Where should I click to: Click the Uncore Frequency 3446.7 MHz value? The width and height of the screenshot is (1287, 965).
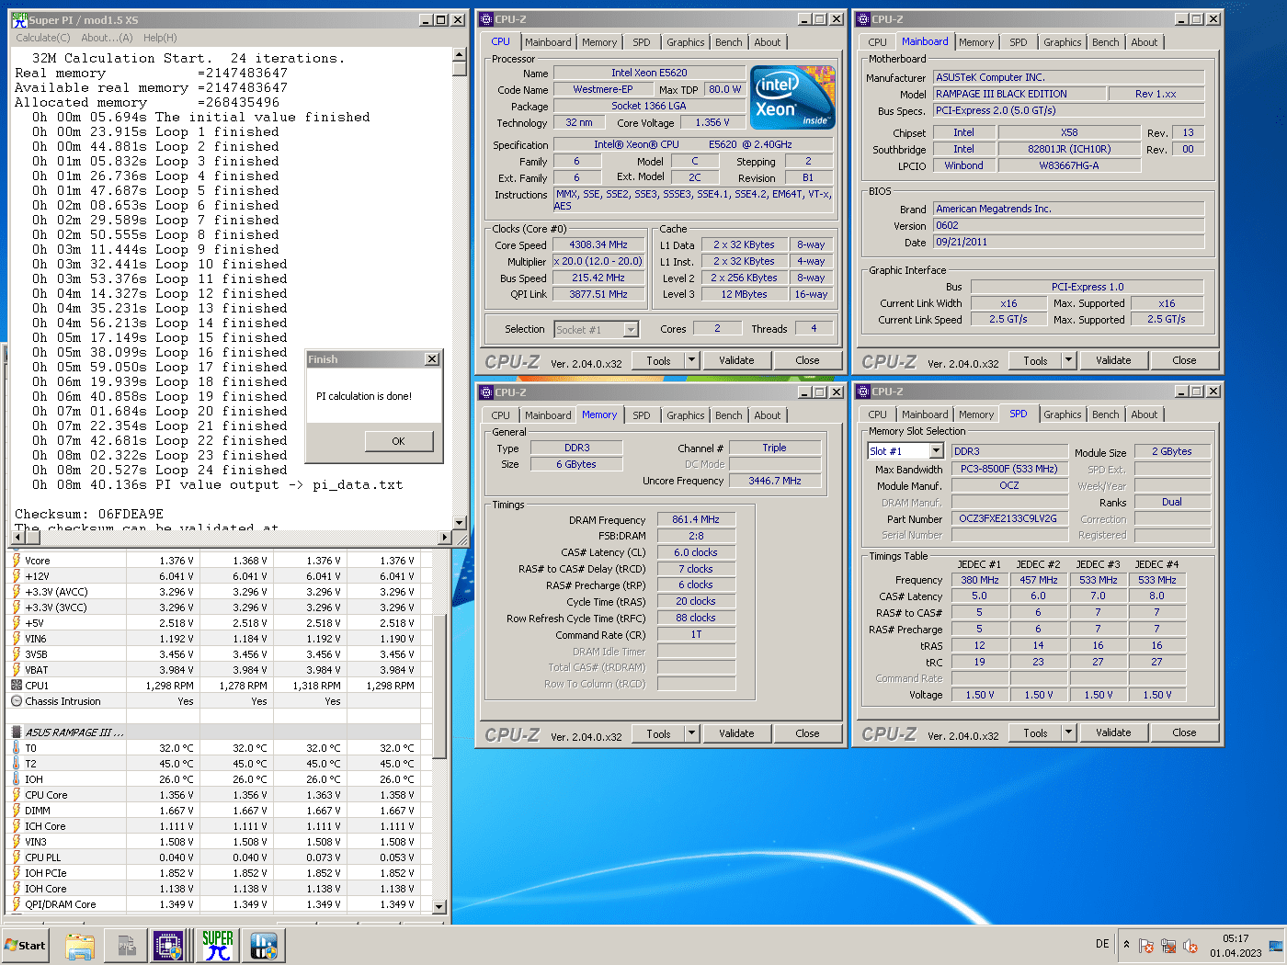[x=774, y=481]
